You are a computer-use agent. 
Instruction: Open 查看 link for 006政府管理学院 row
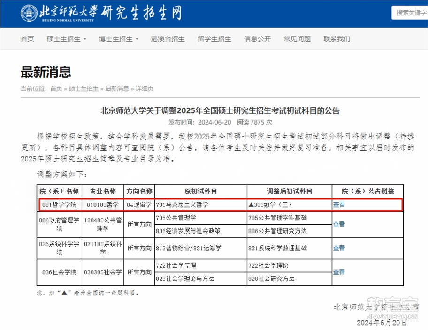(x=339, y=224)
